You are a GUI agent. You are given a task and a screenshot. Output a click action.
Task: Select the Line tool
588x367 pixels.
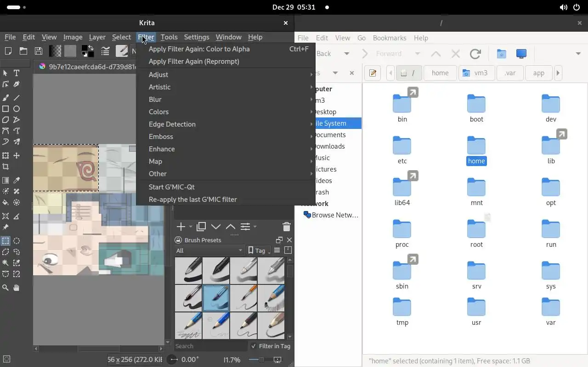click(17, 98)
